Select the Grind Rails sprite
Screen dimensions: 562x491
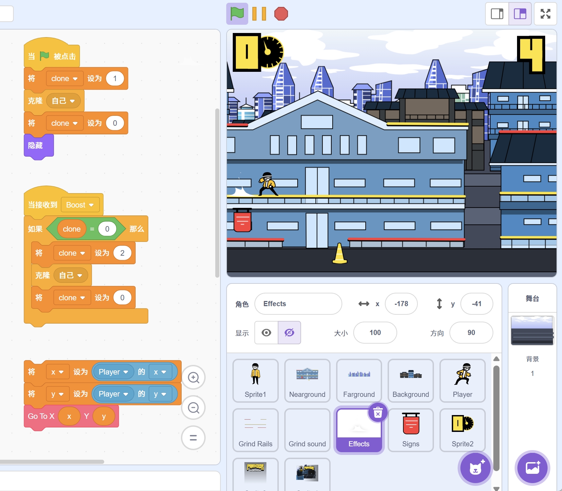[x=255, y=430]
